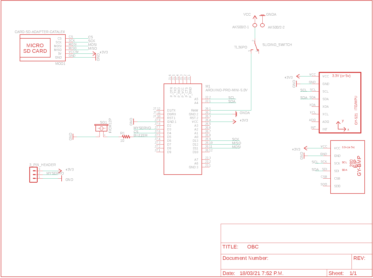Select the MOD1 designator label
The height and width of the screenshot is (278, 373).
60,64
